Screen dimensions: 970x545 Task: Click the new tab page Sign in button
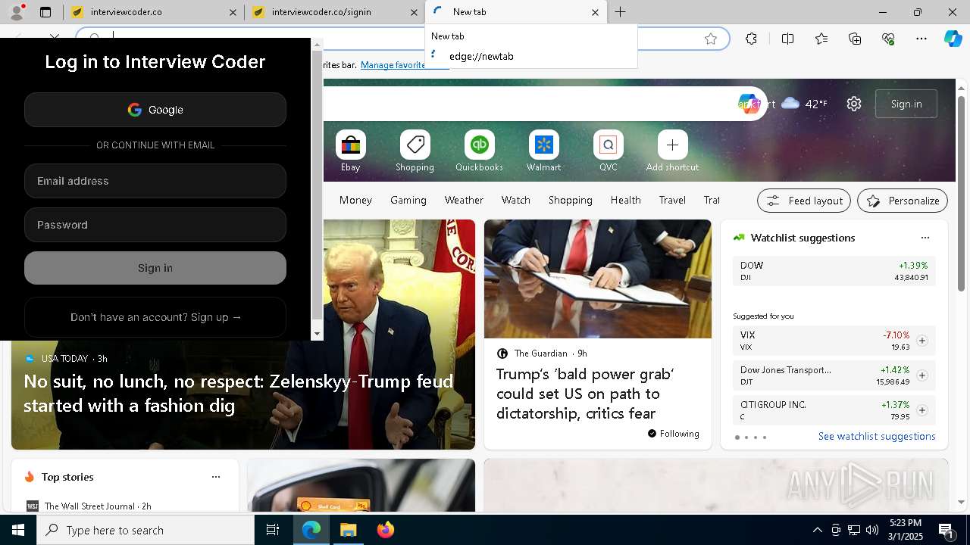pos(906,104)
